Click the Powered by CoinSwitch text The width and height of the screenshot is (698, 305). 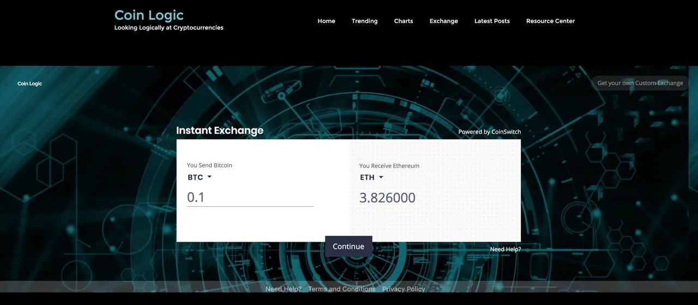(x=489, y=131)
